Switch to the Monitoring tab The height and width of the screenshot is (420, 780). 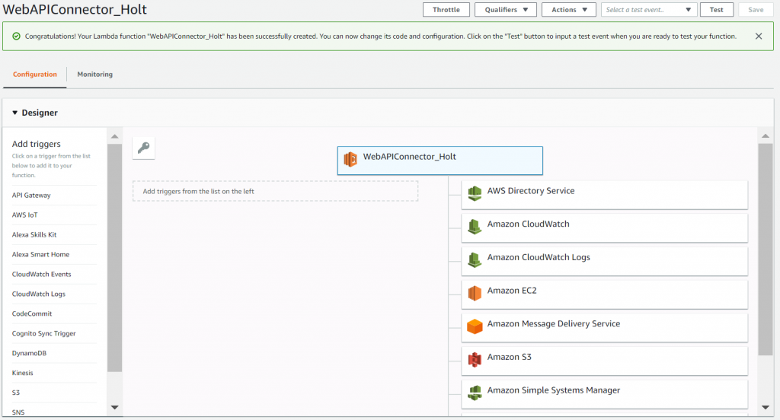(94, 74)
